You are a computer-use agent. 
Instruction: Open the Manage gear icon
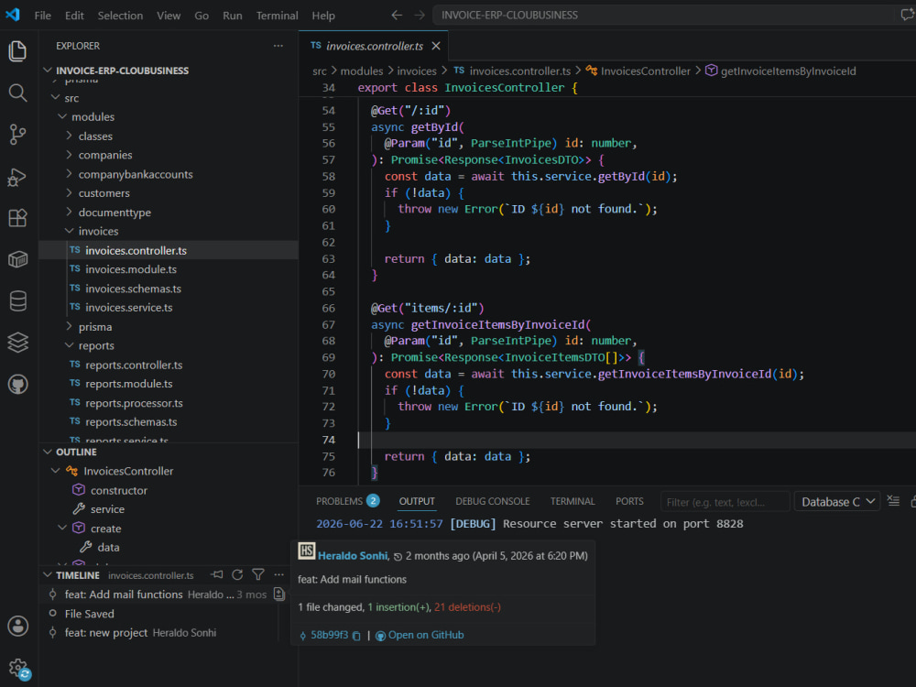17,668
